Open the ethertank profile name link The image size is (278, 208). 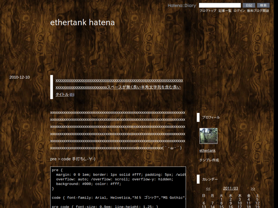click(x=207, y=150)
